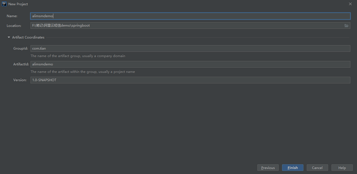Select the GroupId field with com.tian
The image size is (357, 174).
pyautogui.click(x=191, y=49)
